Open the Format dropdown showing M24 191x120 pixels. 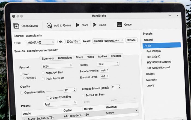pyautogui.click(x=57, y=66)
